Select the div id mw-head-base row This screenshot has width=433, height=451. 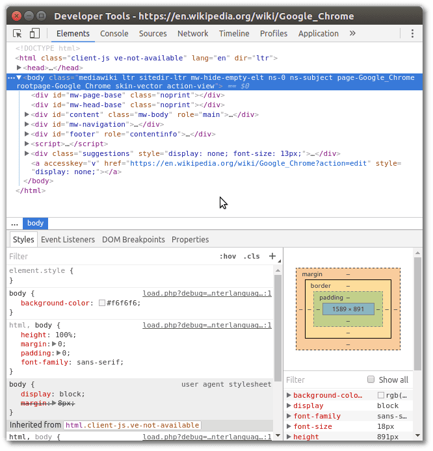pyautogui.click(x=128, y=105)
